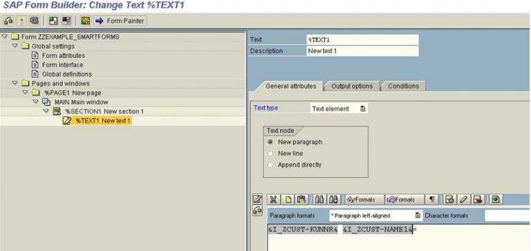
Task: Click the document icon next to Form interface
Action: 35,65
